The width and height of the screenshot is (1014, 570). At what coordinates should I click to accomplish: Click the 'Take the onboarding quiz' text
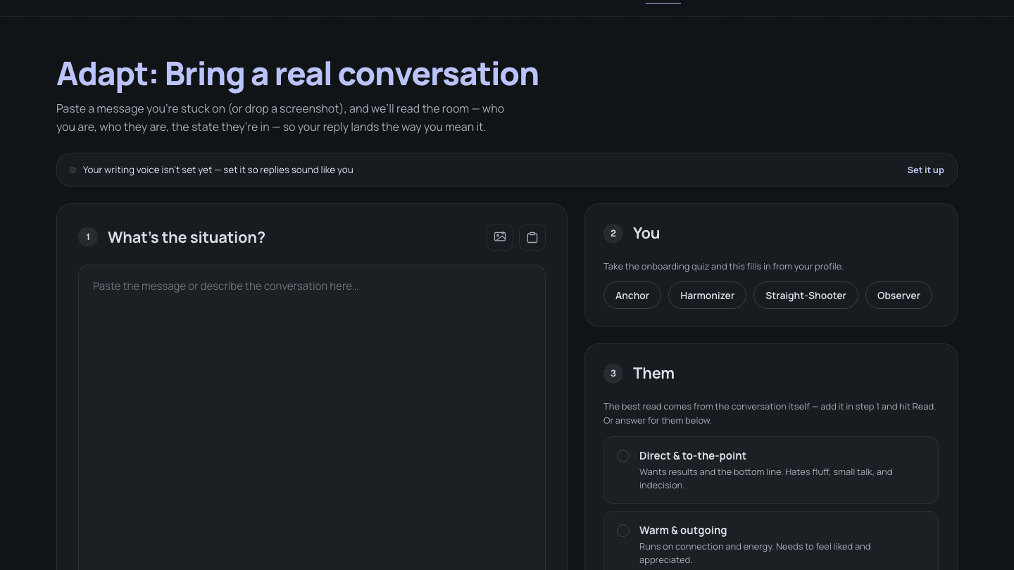point(723,267)
